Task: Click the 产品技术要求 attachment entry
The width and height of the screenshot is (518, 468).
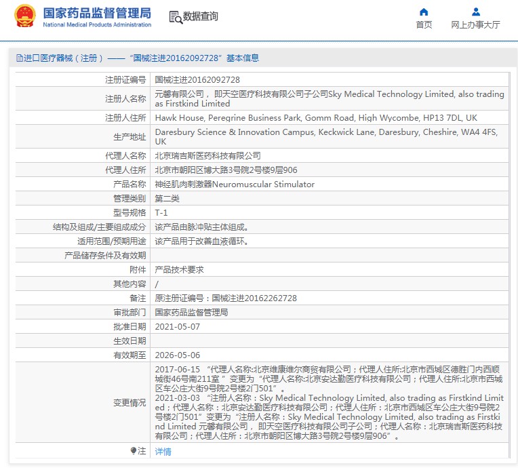Action: click(x=179, y=269)
